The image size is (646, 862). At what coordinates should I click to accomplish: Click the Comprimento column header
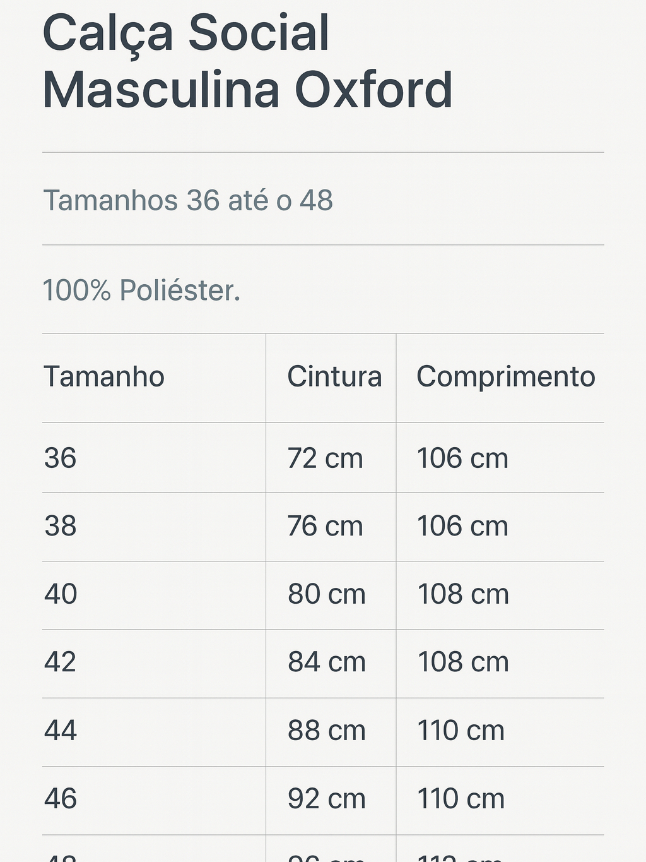coord(505,376)
